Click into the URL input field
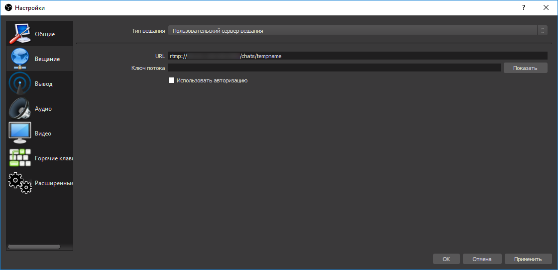The width and height of the screenshot is (558, 270). coord(357,56)
